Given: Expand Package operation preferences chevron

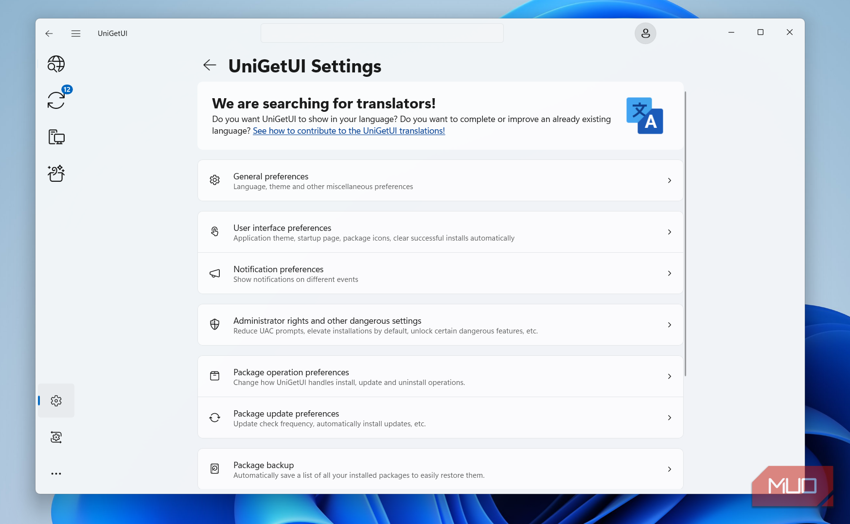Looking at the screenshot, I should (x=670, y=376).
